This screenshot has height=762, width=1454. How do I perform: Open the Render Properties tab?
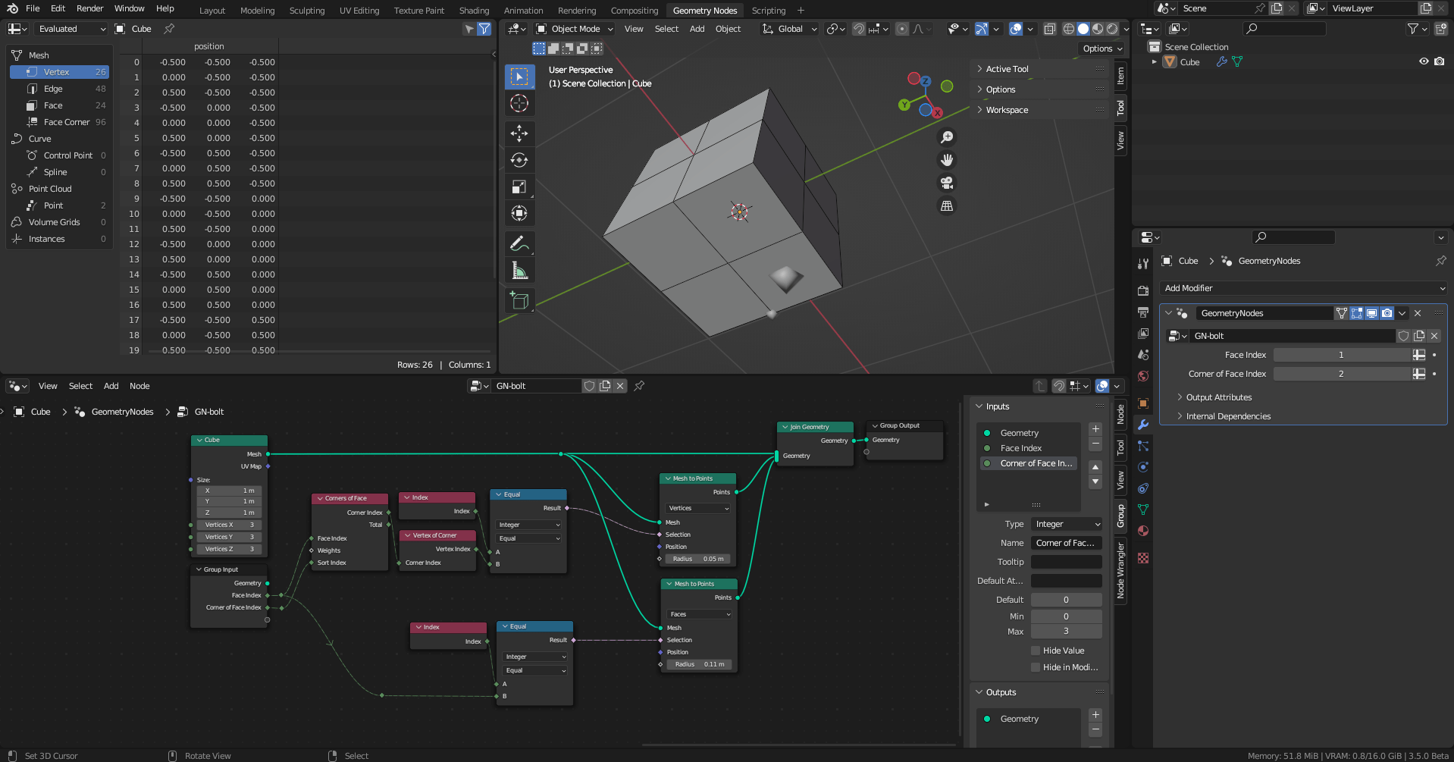1143,290
